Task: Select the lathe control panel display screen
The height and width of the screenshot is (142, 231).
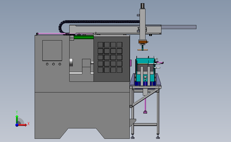Action: (x=52, y=51)
